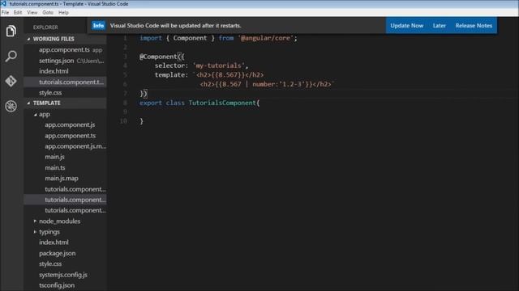Click the Update Now button
This screenshot has height=291, width=519.
tap(406, 26)
